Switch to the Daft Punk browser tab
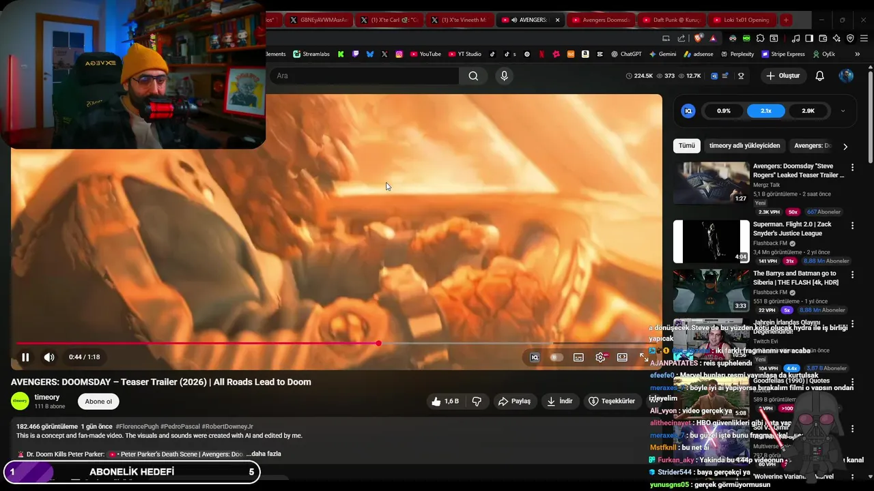Viewport: 874px width, 491px height. (671, 20)
